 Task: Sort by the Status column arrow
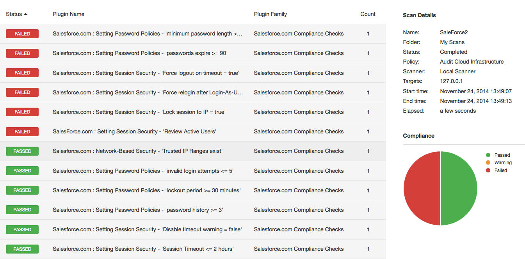[26, 14]
